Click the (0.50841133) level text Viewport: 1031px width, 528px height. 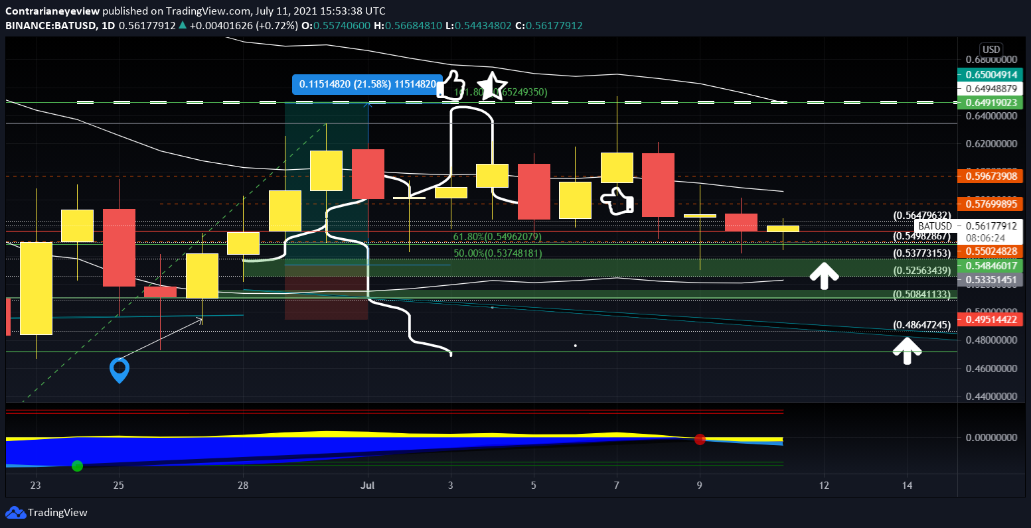(x=923, y=294)
